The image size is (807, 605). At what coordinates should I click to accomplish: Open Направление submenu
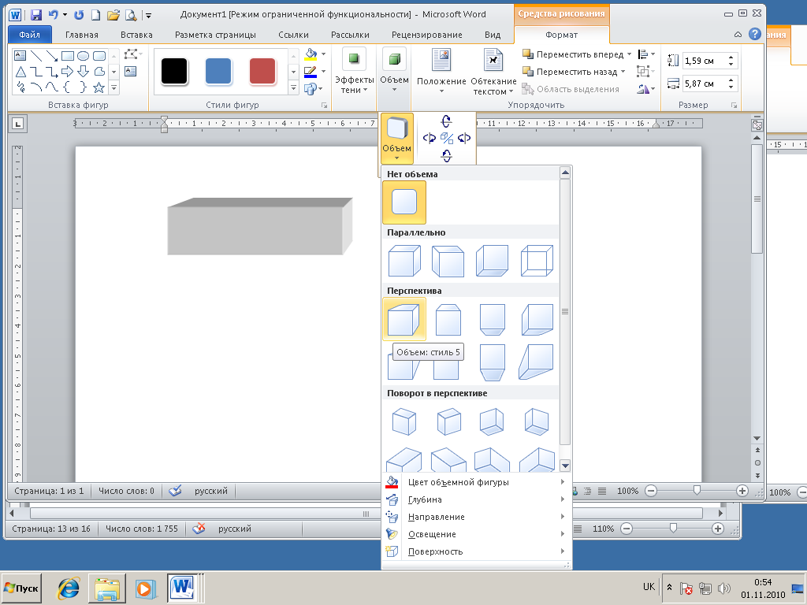click(476, 517)
